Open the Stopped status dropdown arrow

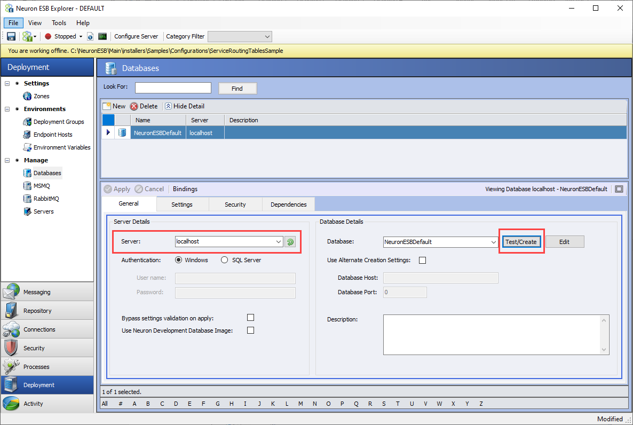point(81,36)
